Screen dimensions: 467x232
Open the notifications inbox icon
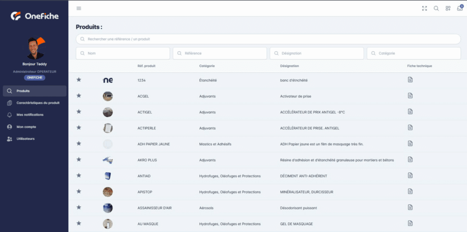(x=459, y=8)
